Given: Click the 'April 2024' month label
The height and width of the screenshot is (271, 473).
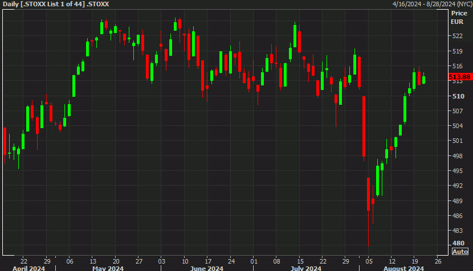Looking at the screenshot, I should pos(28,268).
